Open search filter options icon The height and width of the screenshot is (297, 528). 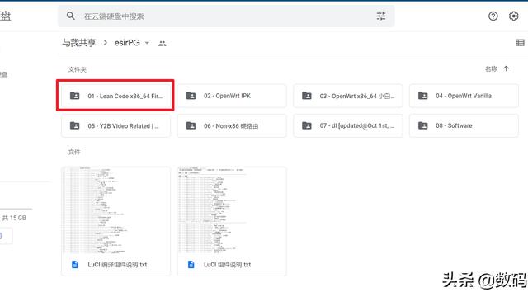tap(381, 16)
